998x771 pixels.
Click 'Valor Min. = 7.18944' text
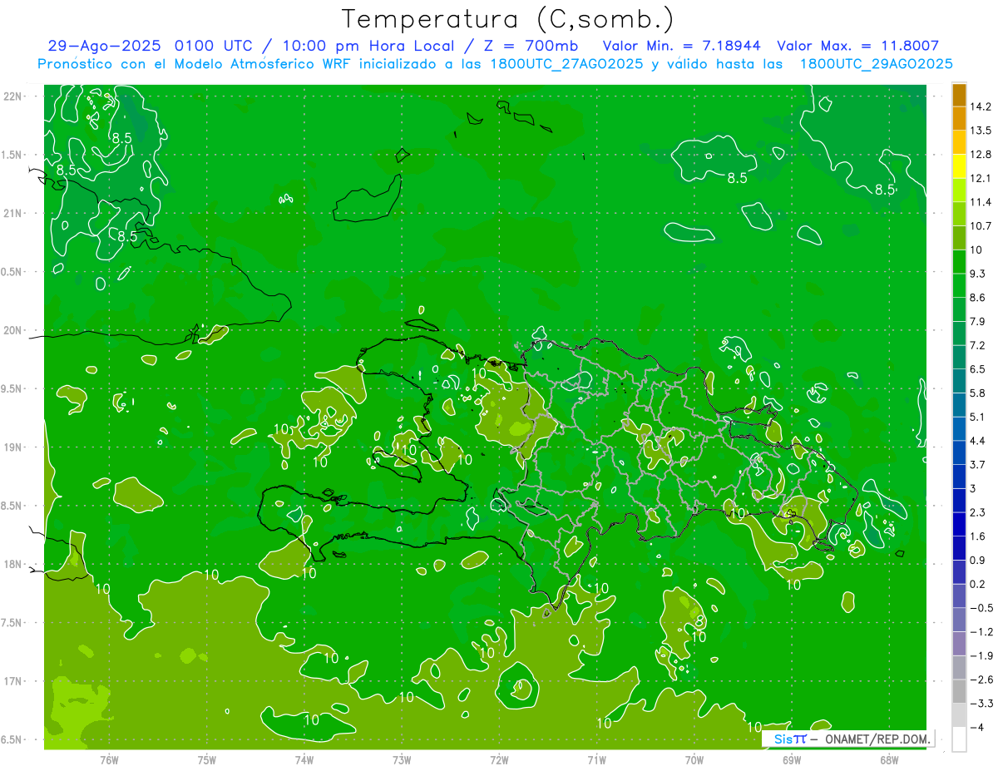[x=682, y=46]
